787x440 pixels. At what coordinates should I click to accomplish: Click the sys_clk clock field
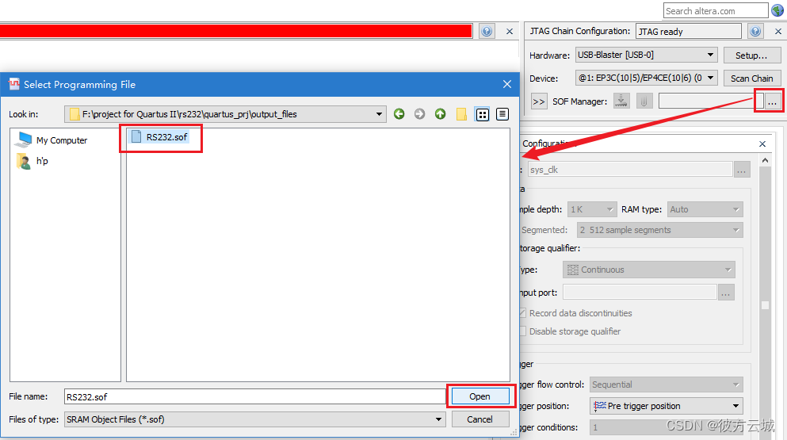[630, 170]
